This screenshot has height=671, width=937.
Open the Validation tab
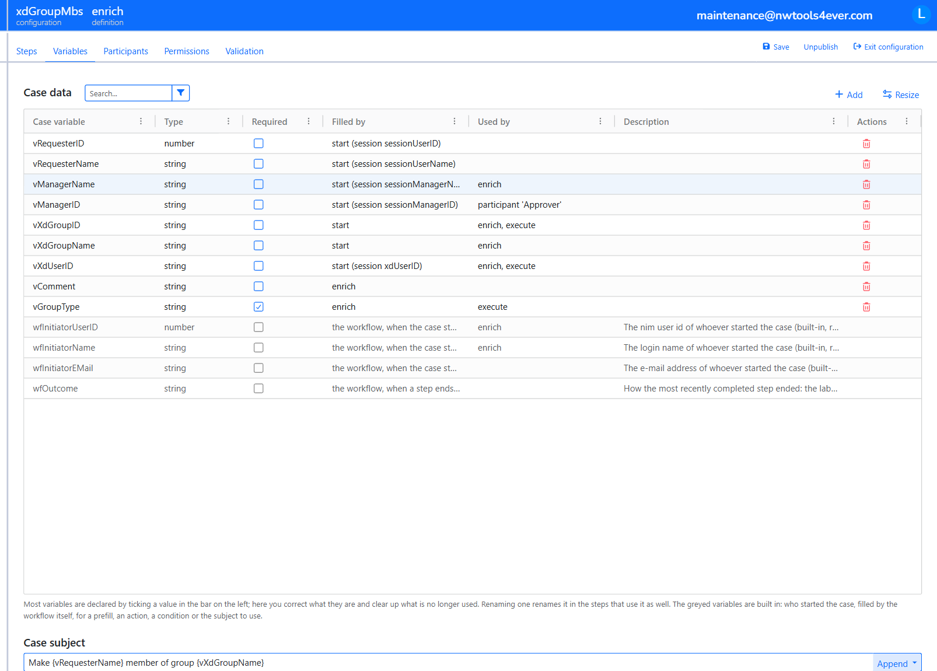click(x=244, y=51)
